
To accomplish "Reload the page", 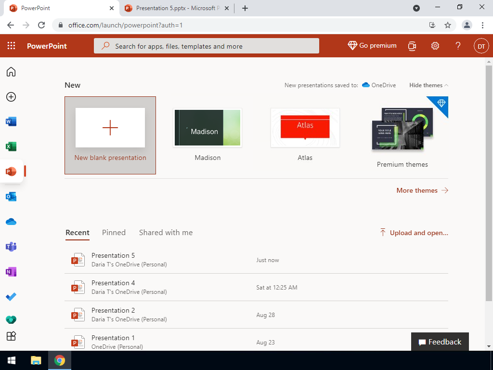I will click(41, 25).
